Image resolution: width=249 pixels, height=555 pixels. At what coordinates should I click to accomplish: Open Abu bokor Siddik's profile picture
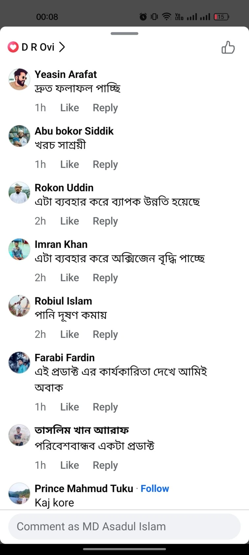tap(19, 136)
